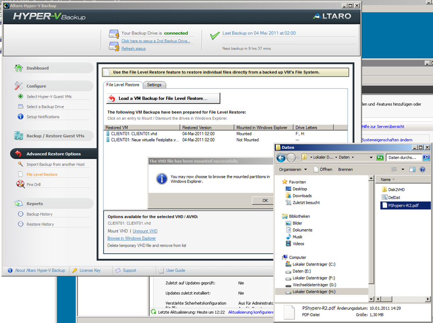Viewport: 433px width, 323px height.
Task: Click the Configure tools icon
Action: coord(19,86)
